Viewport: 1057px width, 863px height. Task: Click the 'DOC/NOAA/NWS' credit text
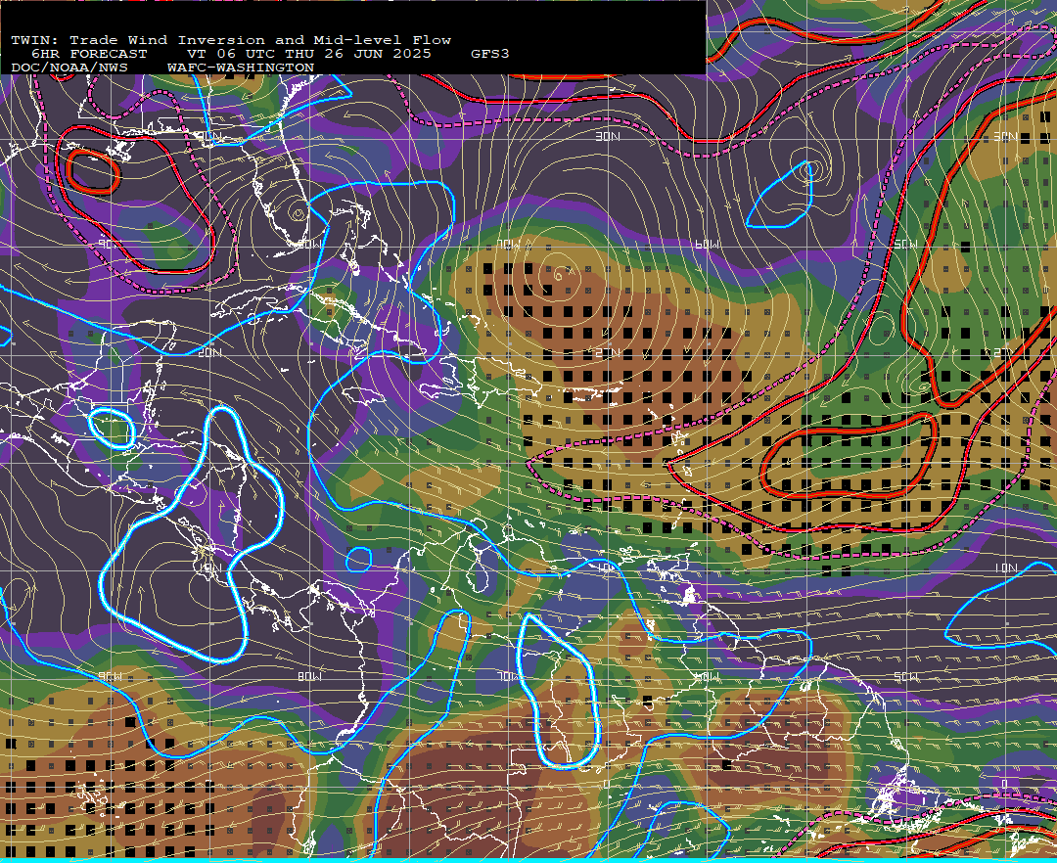coord(69,68)
